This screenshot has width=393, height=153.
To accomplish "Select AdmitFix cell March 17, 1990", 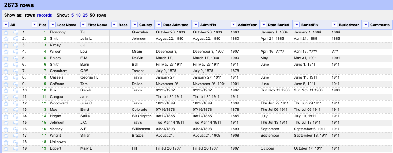I will 210,58.
